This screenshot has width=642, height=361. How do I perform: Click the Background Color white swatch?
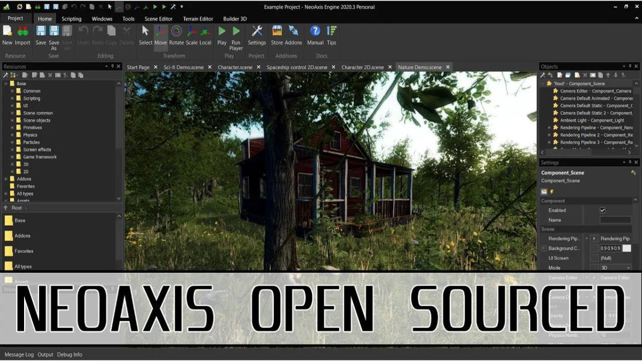click(x=626, y=248)
